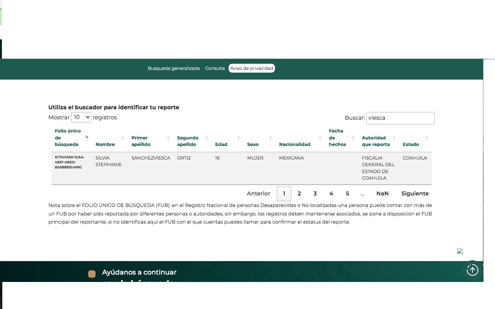Select Aviso de privacidad tab
The width and height of the screenshot is (495, 309).
(x=252, y=68)
